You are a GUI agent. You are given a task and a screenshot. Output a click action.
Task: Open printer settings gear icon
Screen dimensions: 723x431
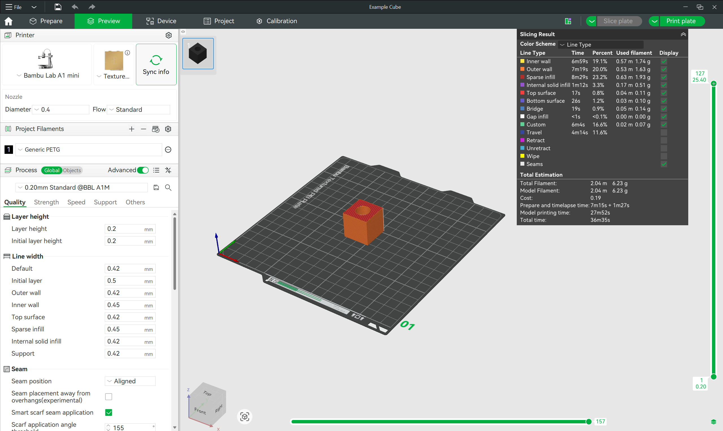pos(168,35)
